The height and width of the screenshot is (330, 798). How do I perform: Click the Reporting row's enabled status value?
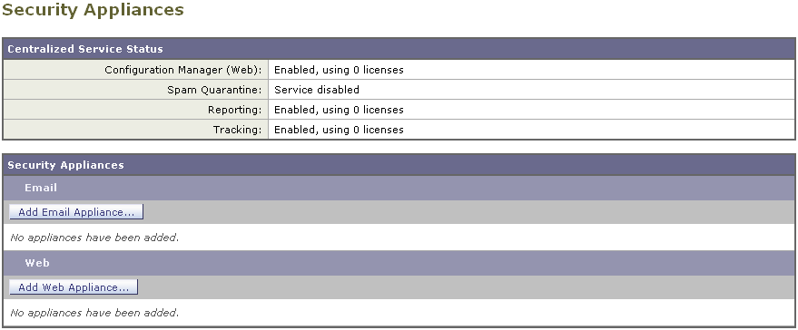pos(339,110)
